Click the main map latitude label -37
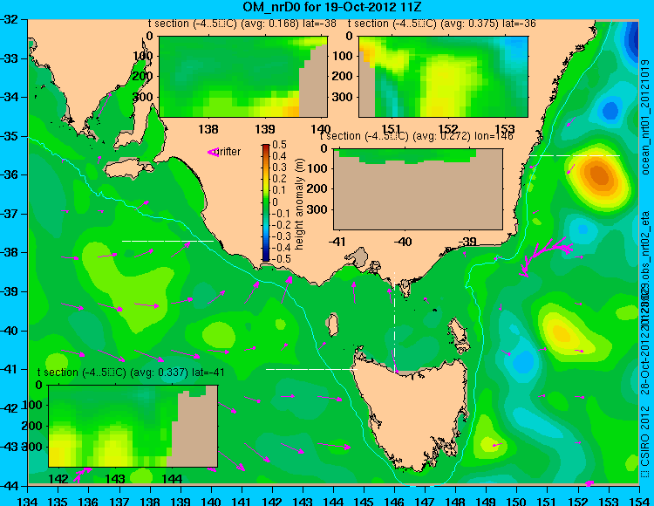The height and width of the screenshot is (506, 654). tap(10, 214)
